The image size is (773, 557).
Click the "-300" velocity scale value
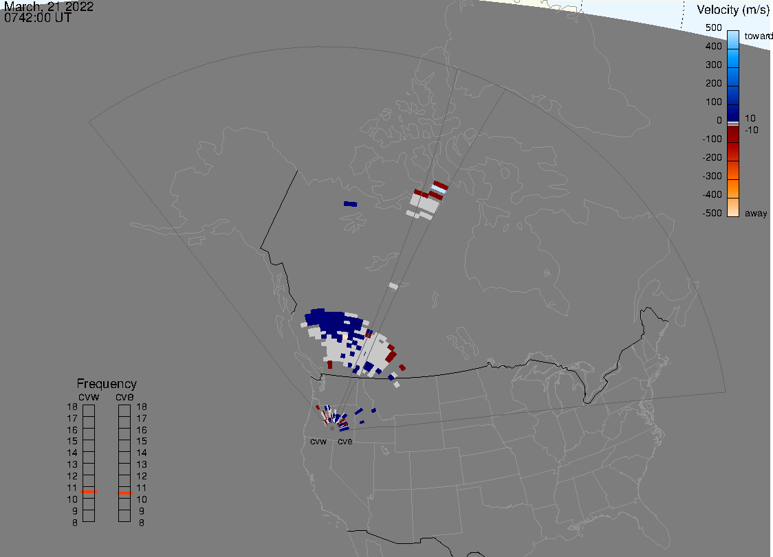point(712,176)
